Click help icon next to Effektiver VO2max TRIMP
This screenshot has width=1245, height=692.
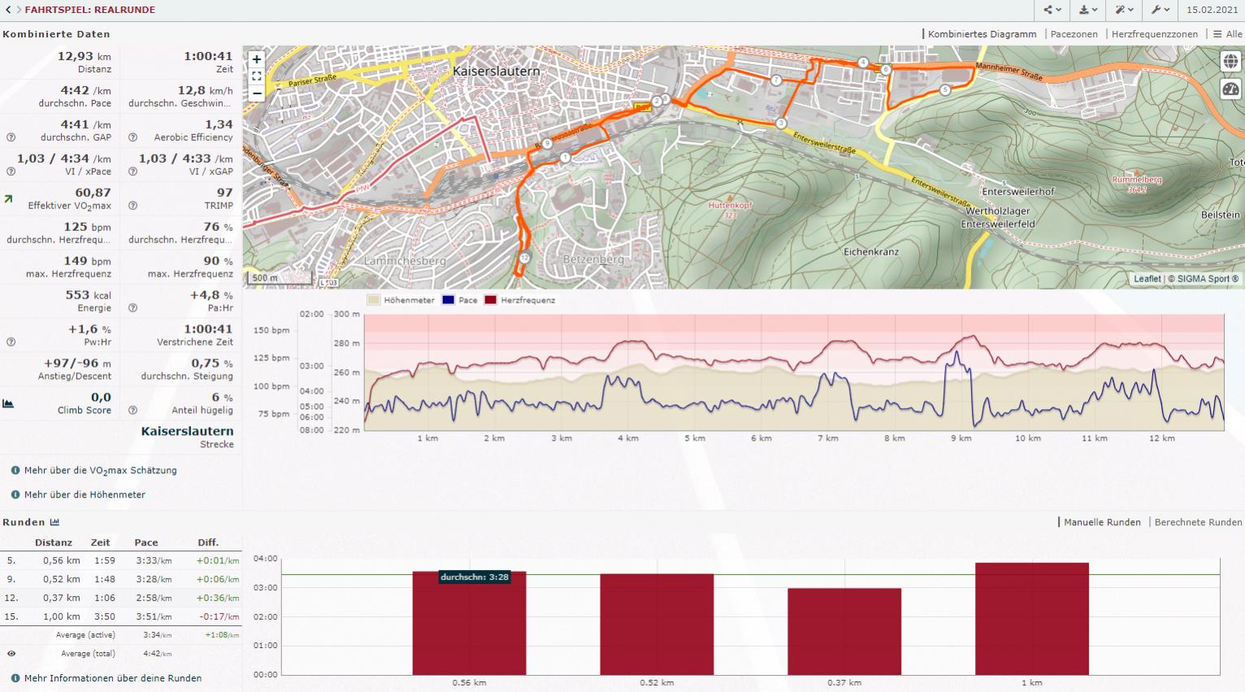coord(132,206)
